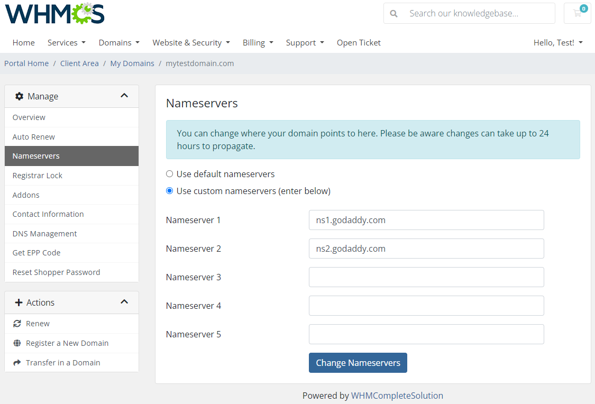Click the gear icon beside Manage
This screenshot has width=595, height=404.
coord(20,96)
